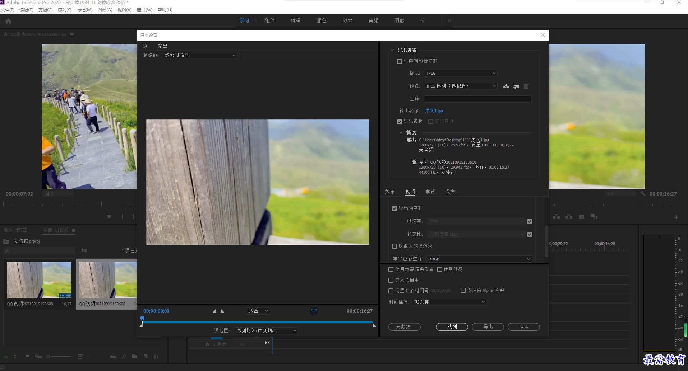Enable Import Into Project checkbox

391,280
